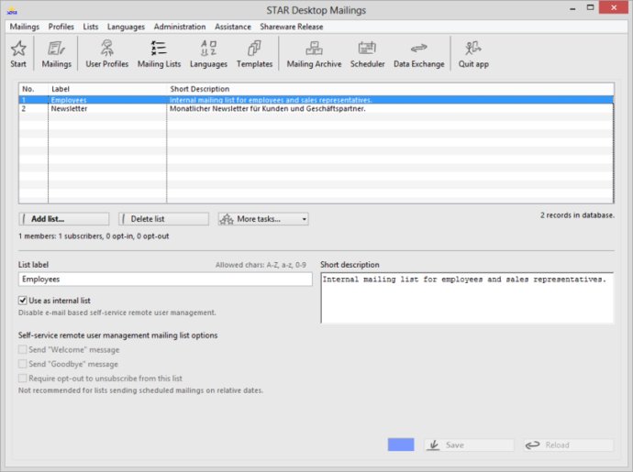Click the Short Description column header
Viewport: 633px width, 472px height.
tap(390, 89)
